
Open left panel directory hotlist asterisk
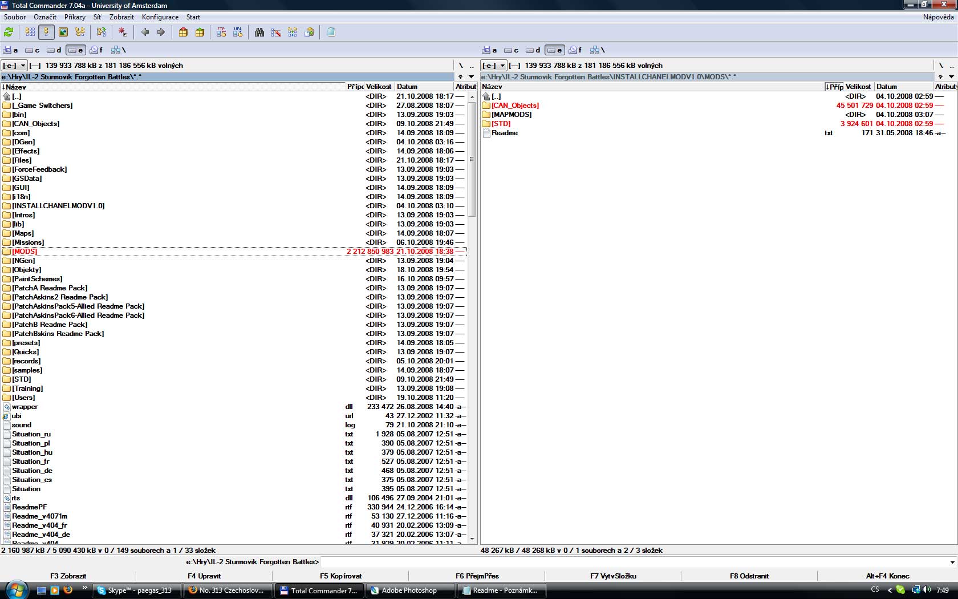point(461,76)
